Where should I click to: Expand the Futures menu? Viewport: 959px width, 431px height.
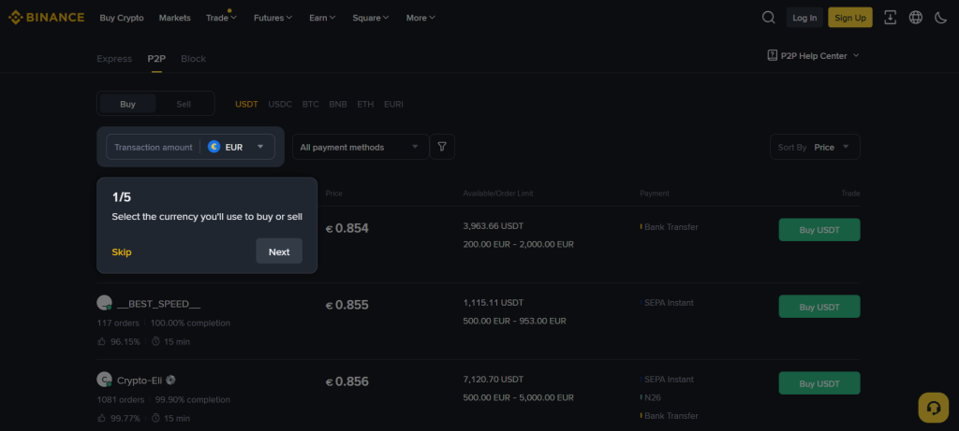273,18
